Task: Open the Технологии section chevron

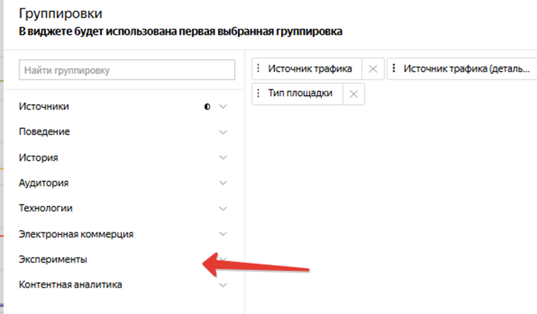Action: [223, 208]
